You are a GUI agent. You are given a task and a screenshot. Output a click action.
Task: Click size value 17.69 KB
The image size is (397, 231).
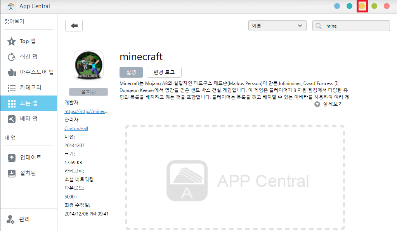click(x=73, y=163)
